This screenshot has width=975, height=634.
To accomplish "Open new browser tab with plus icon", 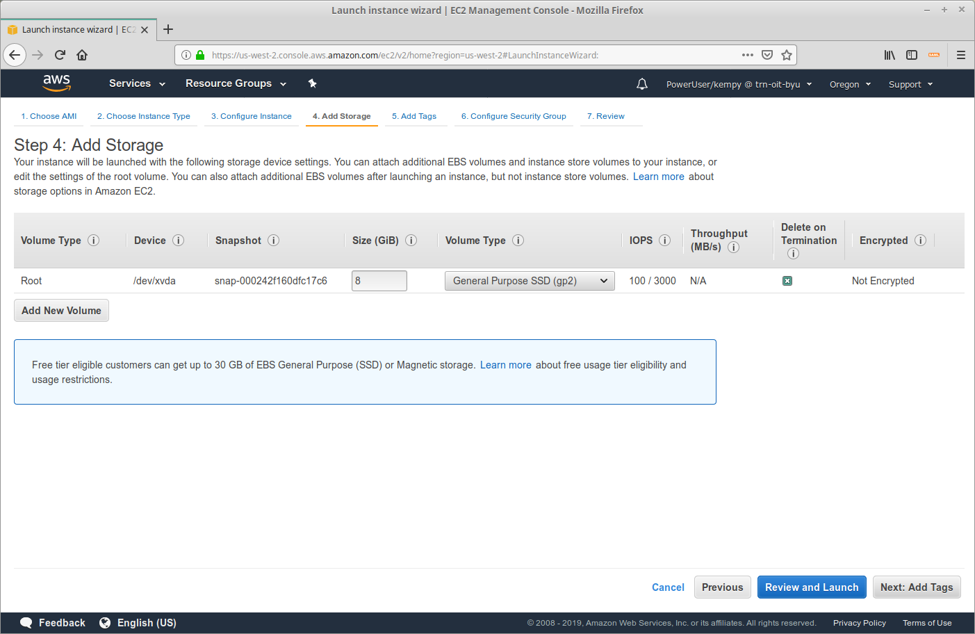I will tap(168, 29).
